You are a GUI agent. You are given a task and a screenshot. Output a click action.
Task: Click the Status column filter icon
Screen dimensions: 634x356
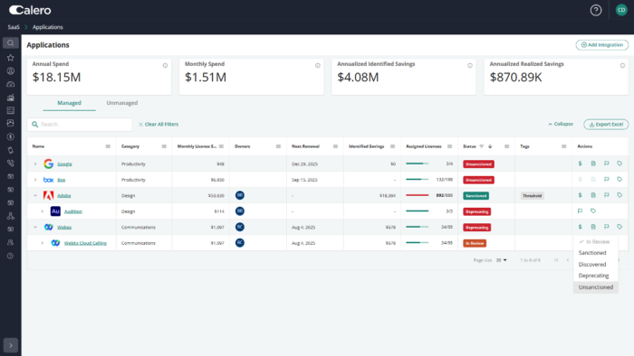tap(481, 146)
